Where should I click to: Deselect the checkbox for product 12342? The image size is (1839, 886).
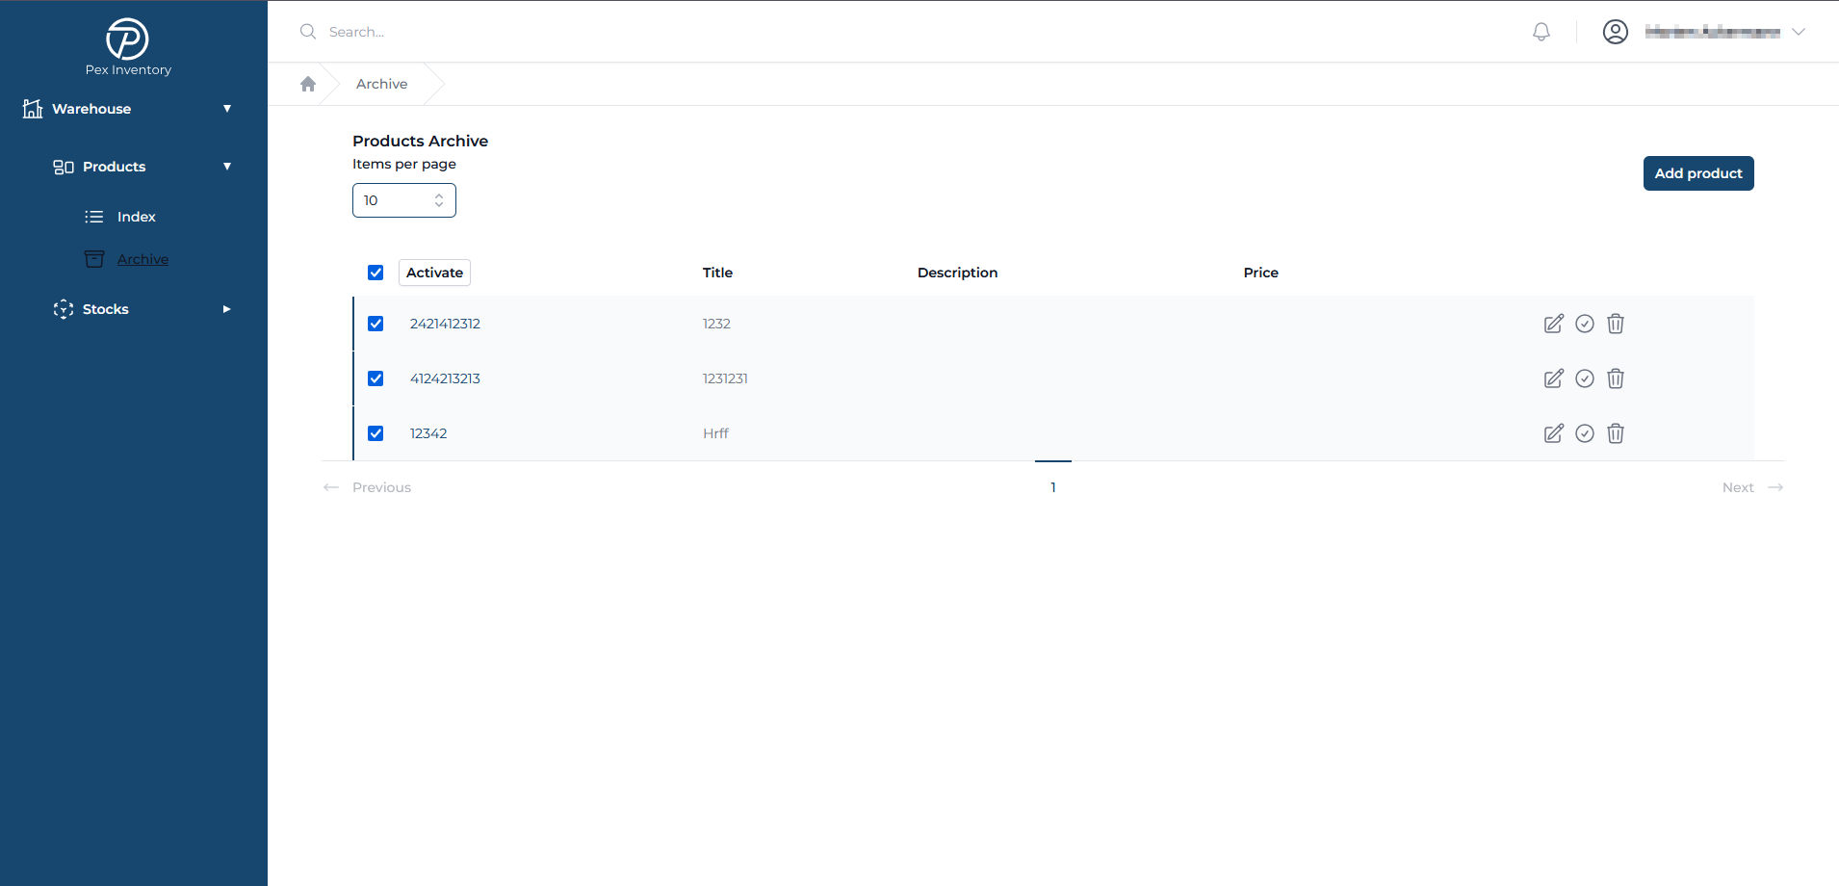(x=376, y=433)
